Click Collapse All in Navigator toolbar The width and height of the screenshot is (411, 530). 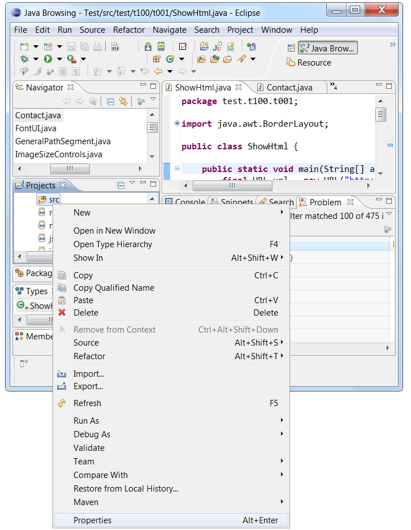[110, 101]
